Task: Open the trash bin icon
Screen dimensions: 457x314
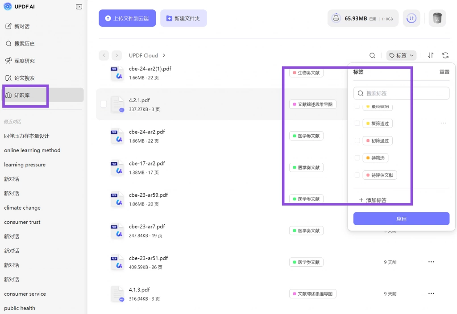Action: pos(437,18)
